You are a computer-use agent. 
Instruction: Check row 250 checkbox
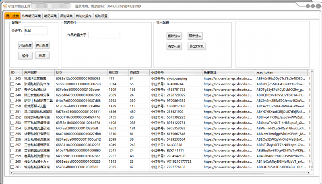(x=12, y=106)
